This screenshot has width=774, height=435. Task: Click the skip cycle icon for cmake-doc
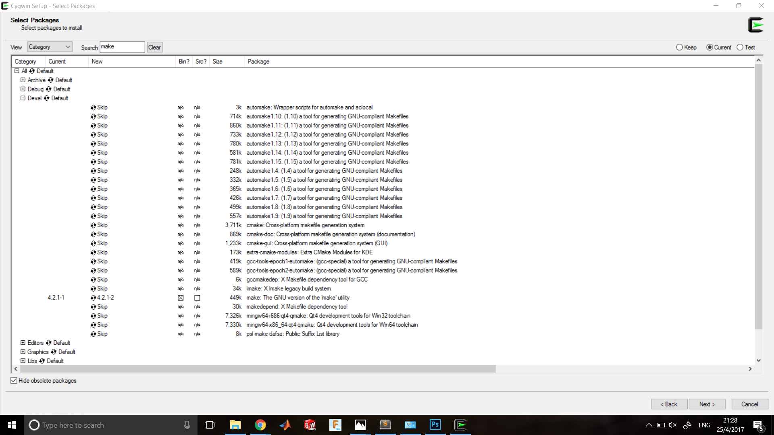coord(94,234)
